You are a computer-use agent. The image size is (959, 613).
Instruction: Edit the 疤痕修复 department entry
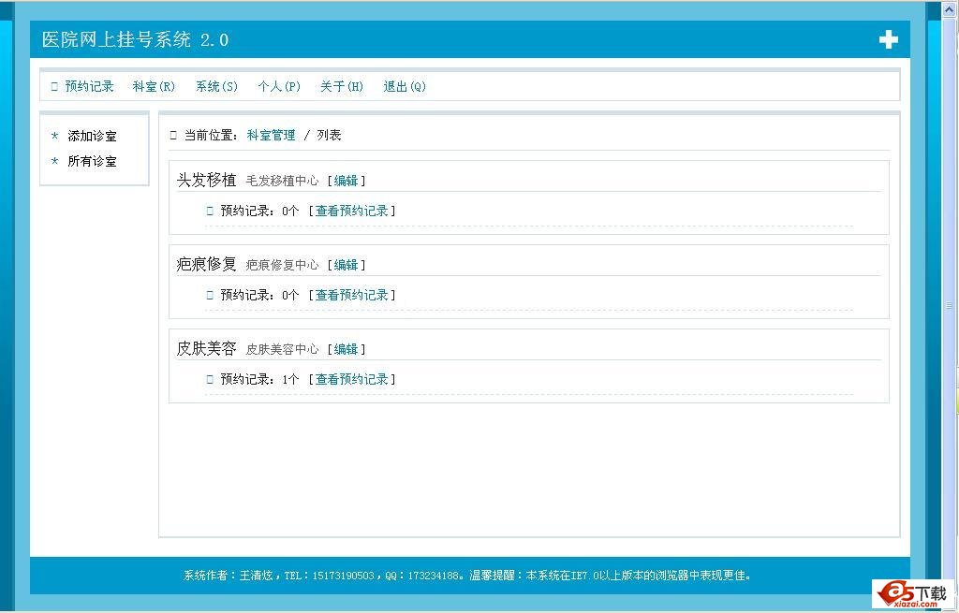(x=346, y=264)
